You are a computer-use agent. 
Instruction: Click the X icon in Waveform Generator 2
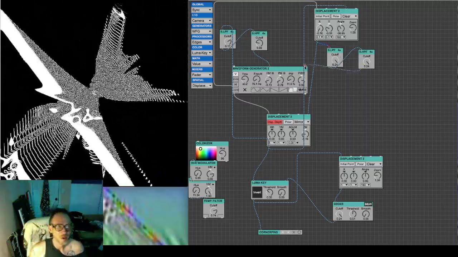(245, 90)
